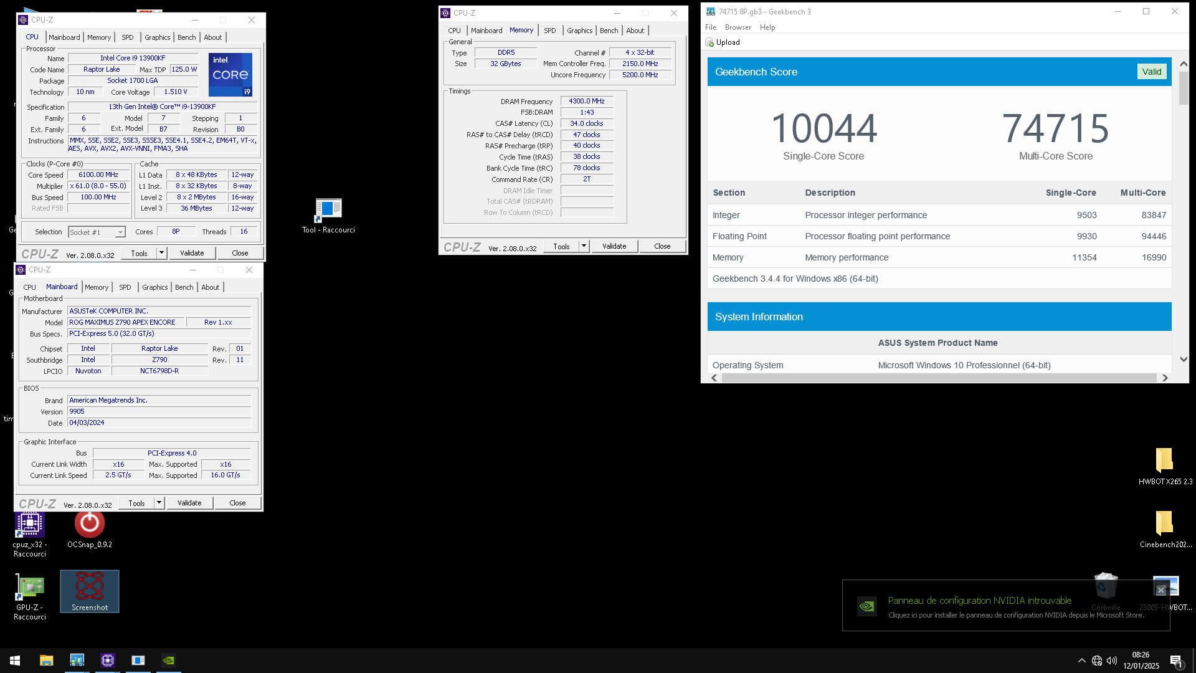The height and width of the screenshot is (673, 1196).
Task: Click the Core Speed 6100.00 MHz field
Action: tap(98, 175)
